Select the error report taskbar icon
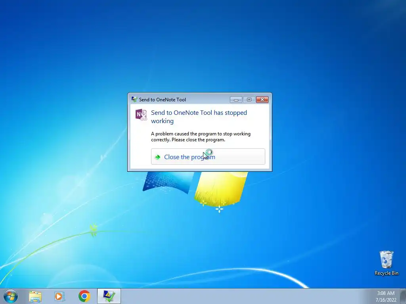 pos(109,296)
